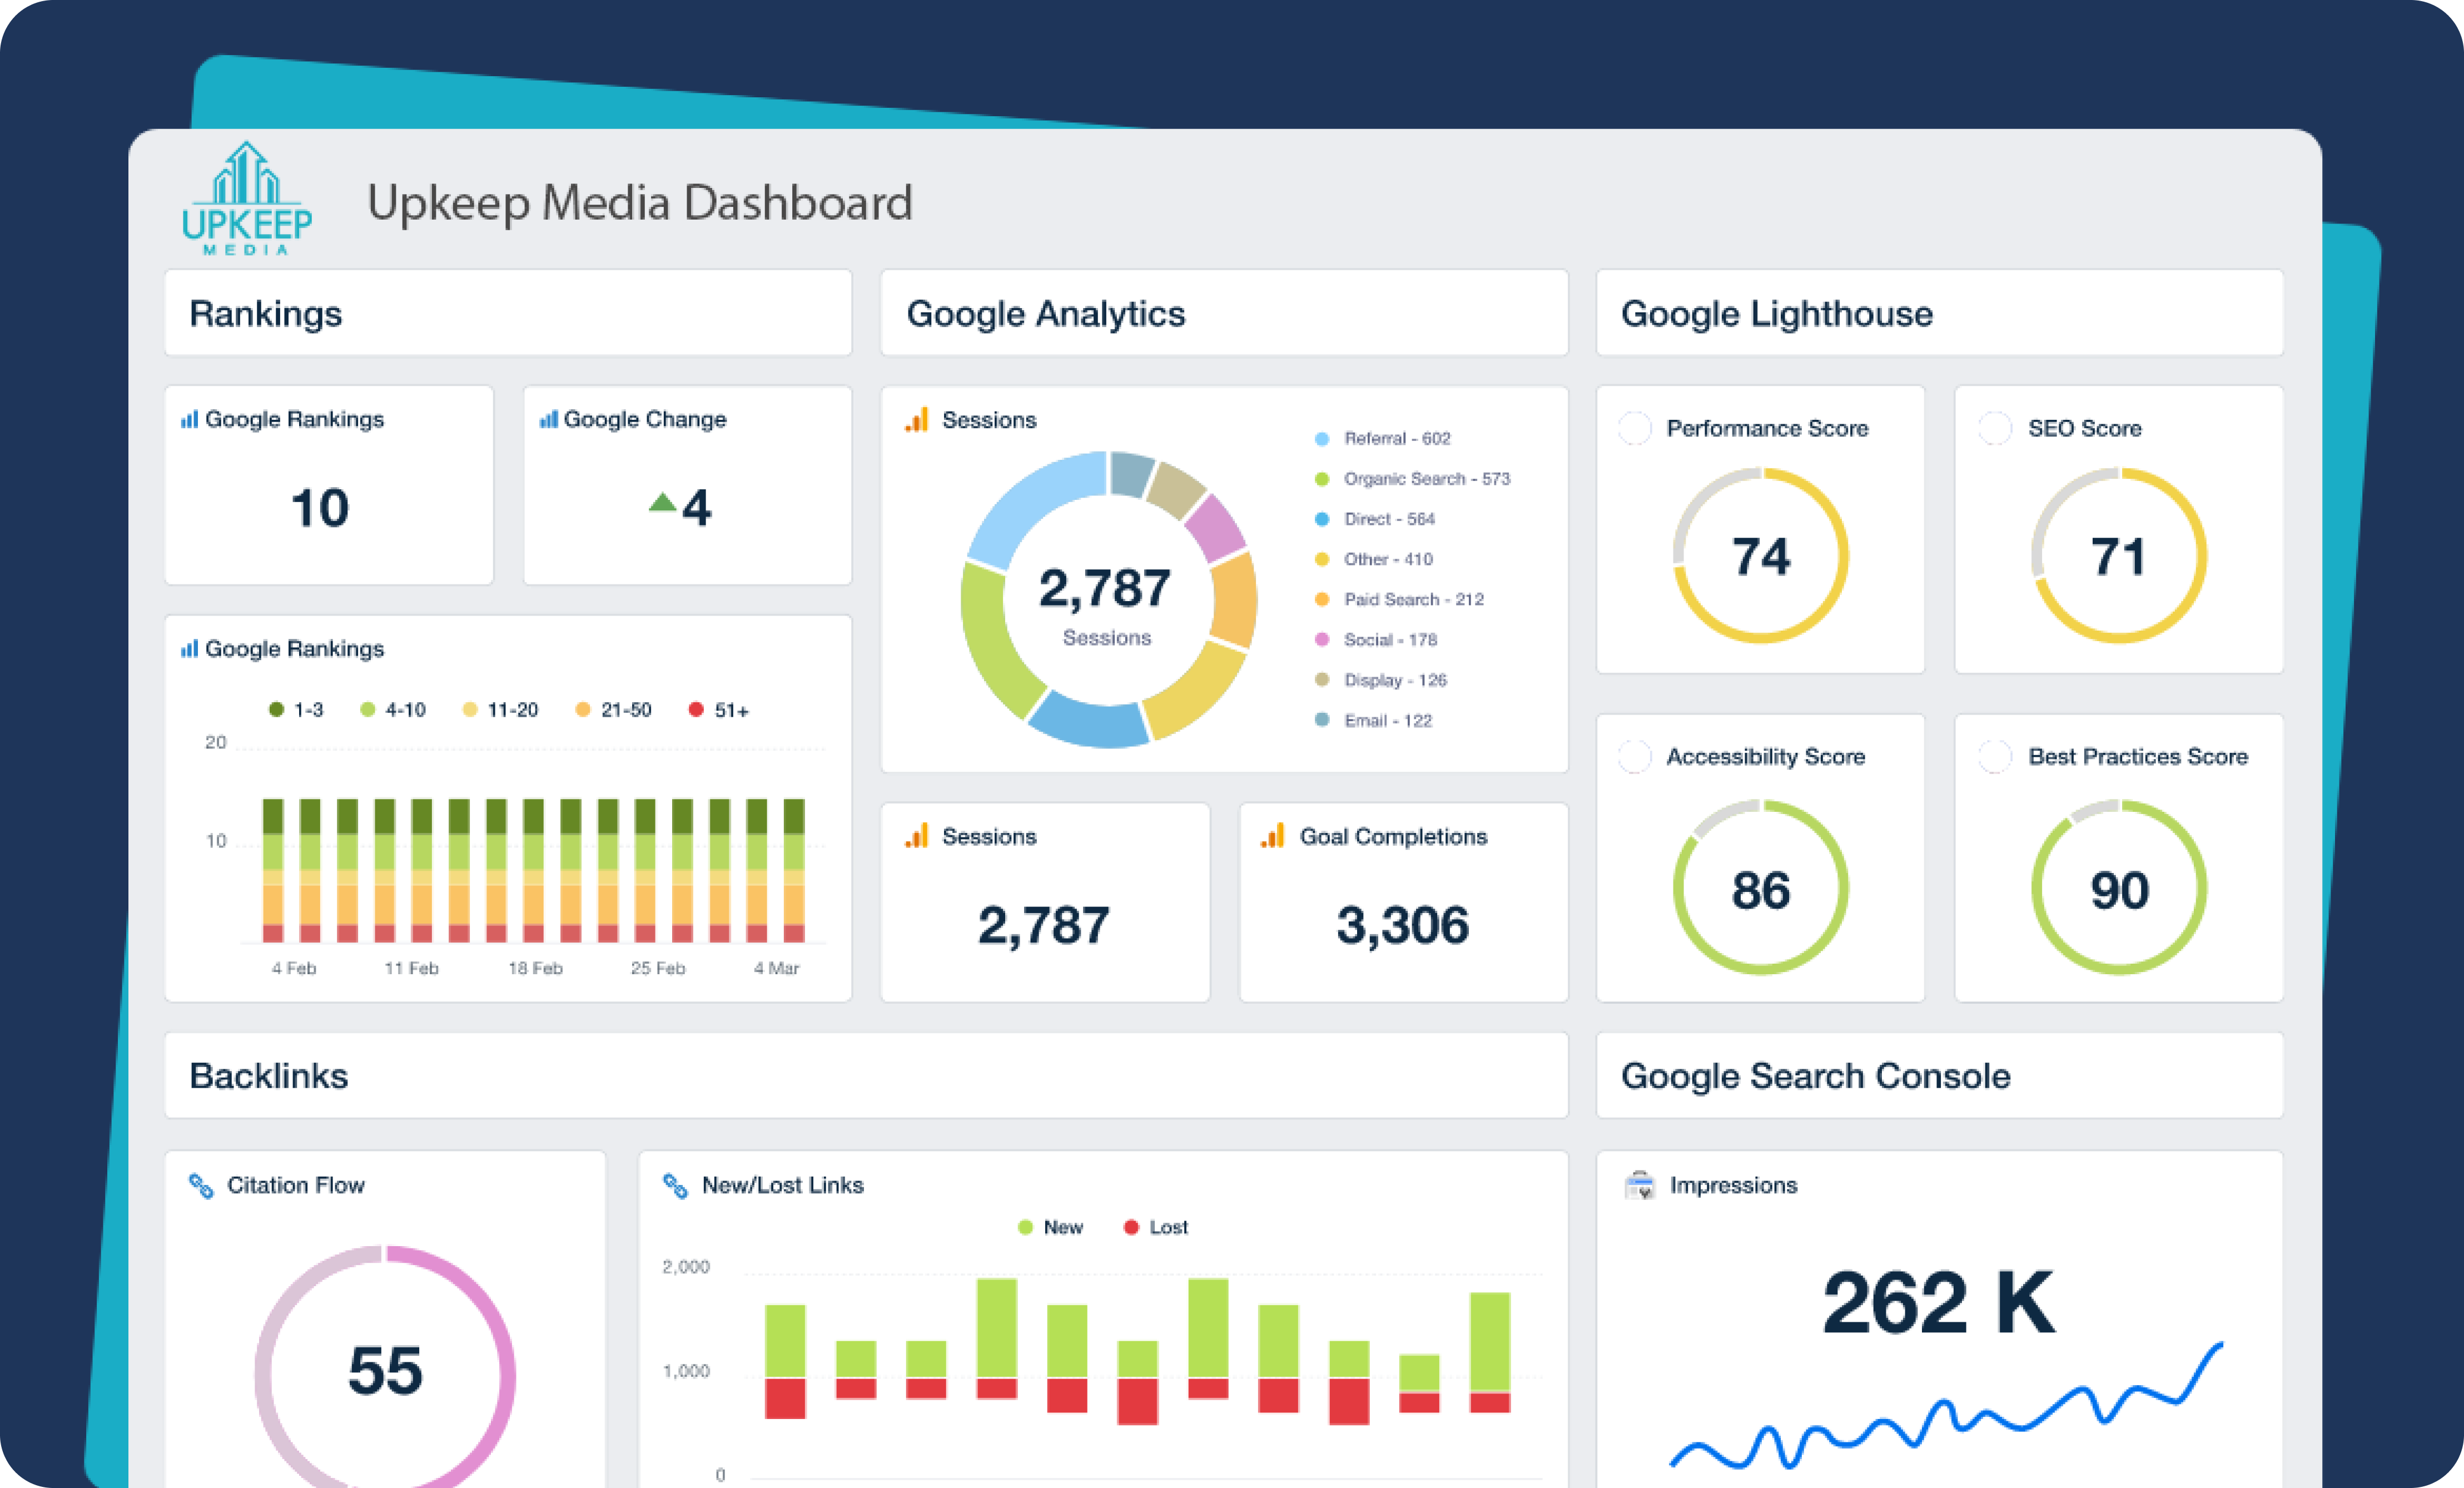Toggle the New series in links legend
The image size is (2464, 1488).
coord(1050,1227)
